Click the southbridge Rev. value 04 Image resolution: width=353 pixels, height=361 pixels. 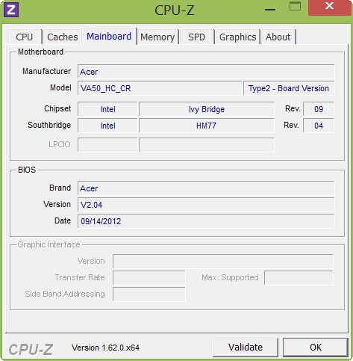(x=319, y=126)
